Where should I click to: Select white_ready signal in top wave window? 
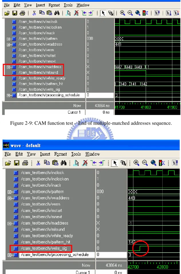[42, 78]
